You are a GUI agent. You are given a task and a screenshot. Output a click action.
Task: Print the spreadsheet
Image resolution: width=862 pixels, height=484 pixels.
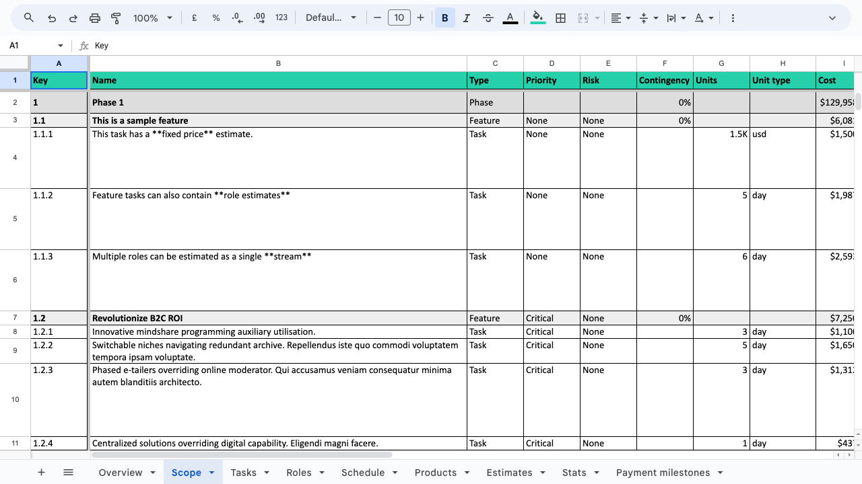coord(95,18)
